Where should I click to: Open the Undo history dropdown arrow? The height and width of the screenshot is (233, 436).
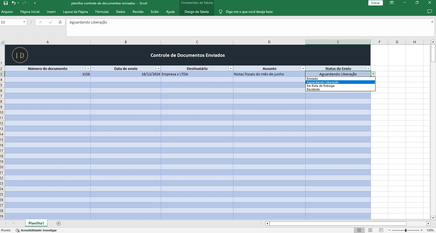pyautogui.click(x=18, y=3)
